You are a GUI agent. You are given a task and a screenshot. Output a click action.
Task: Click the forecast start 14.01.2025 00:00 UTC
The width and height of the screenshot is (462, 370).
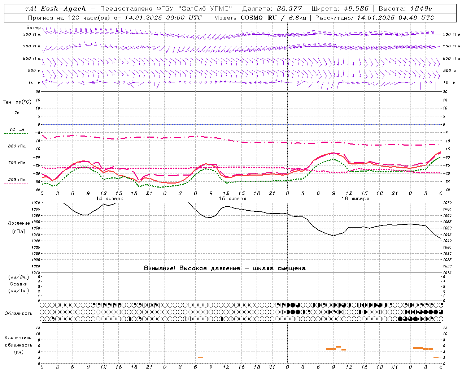coord(163,18)
